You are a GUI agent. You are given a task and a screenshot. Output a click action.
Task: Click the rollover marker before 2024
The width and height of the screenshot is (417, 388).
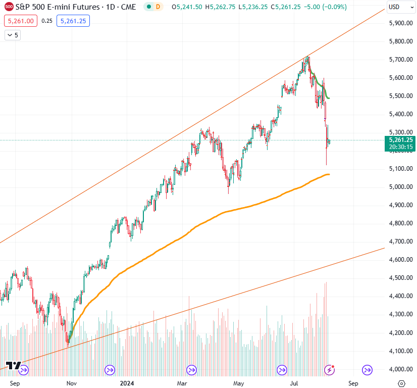tap(110, 370)
